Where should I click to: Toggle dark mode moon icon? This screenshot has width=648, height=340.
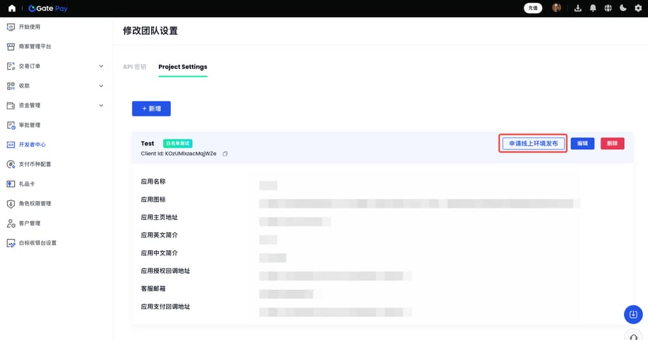pyautogui.click(x=623, y=8)
